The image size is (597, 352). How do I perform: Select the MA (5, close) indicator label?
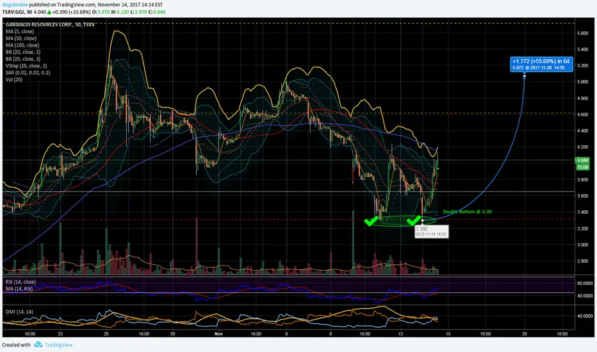tap(20, 31)
